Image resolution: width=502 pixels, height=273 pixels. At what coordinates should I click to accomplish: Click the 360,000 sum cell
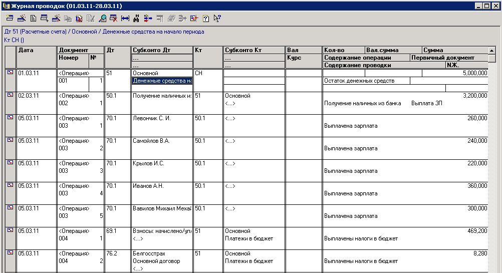477,186
